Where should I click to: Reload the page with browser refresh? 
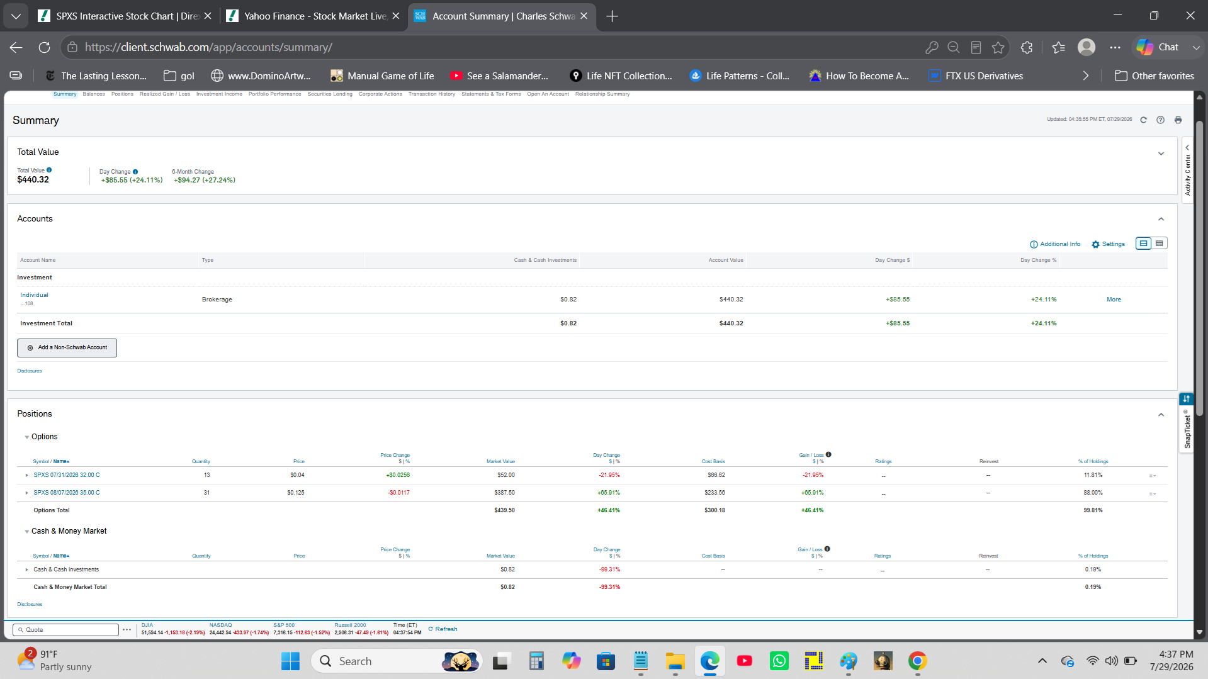[44, 47]
